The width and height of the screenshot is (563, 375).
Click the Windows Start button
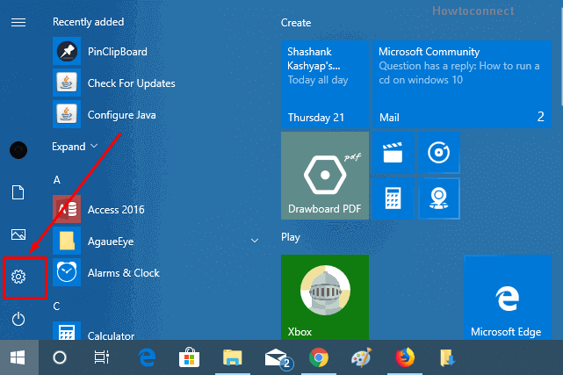[18, 357]
